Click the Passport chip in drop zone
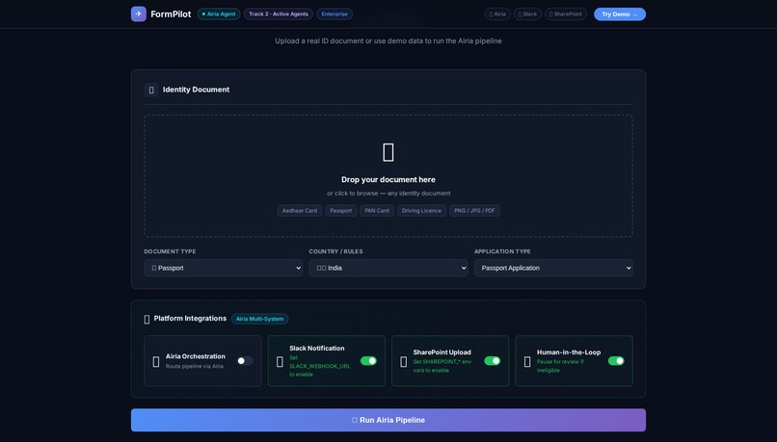The height and width of the screenshot is (442, 777). point(341,210)
